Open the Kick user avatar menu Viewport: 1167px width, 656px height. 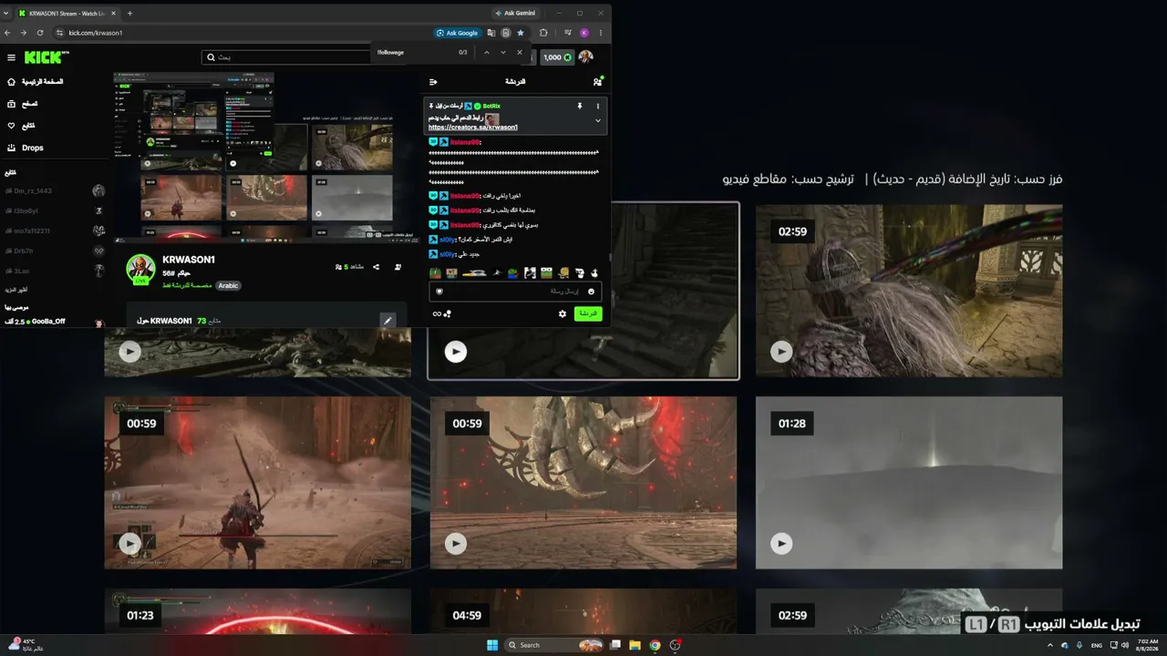(585, 57)
